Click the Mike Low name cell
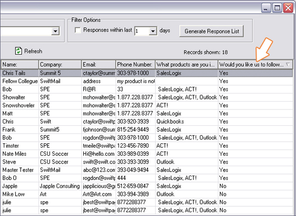 coord(20,194)
